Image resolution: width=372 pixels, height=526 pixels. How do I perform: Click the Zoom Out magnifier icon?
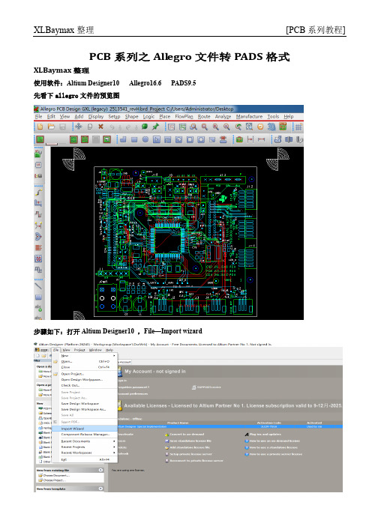click(x=226, y=127)
